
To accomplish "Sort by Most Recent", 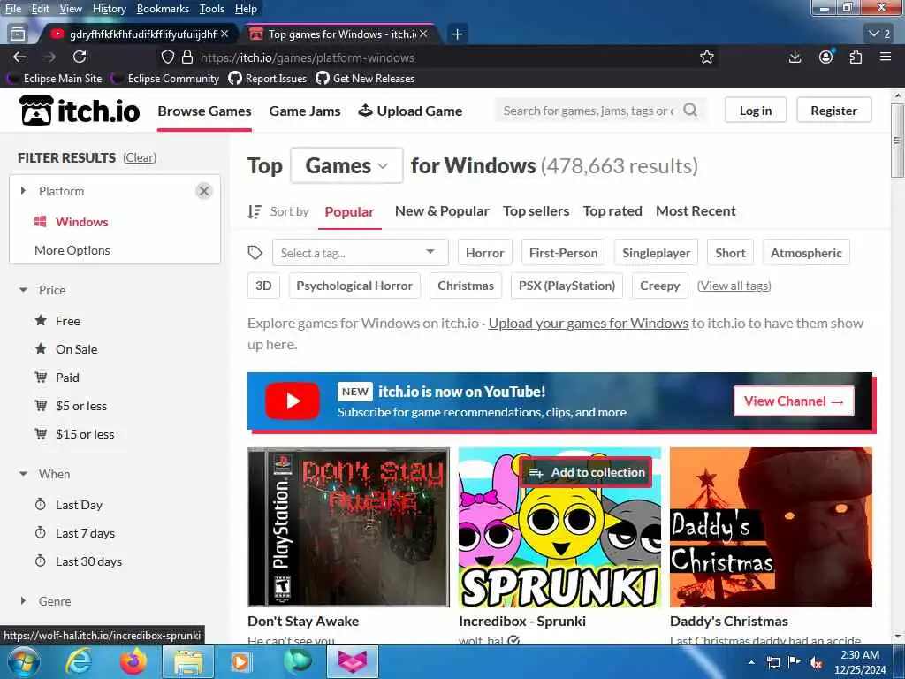I will click(x=696, y=211).
